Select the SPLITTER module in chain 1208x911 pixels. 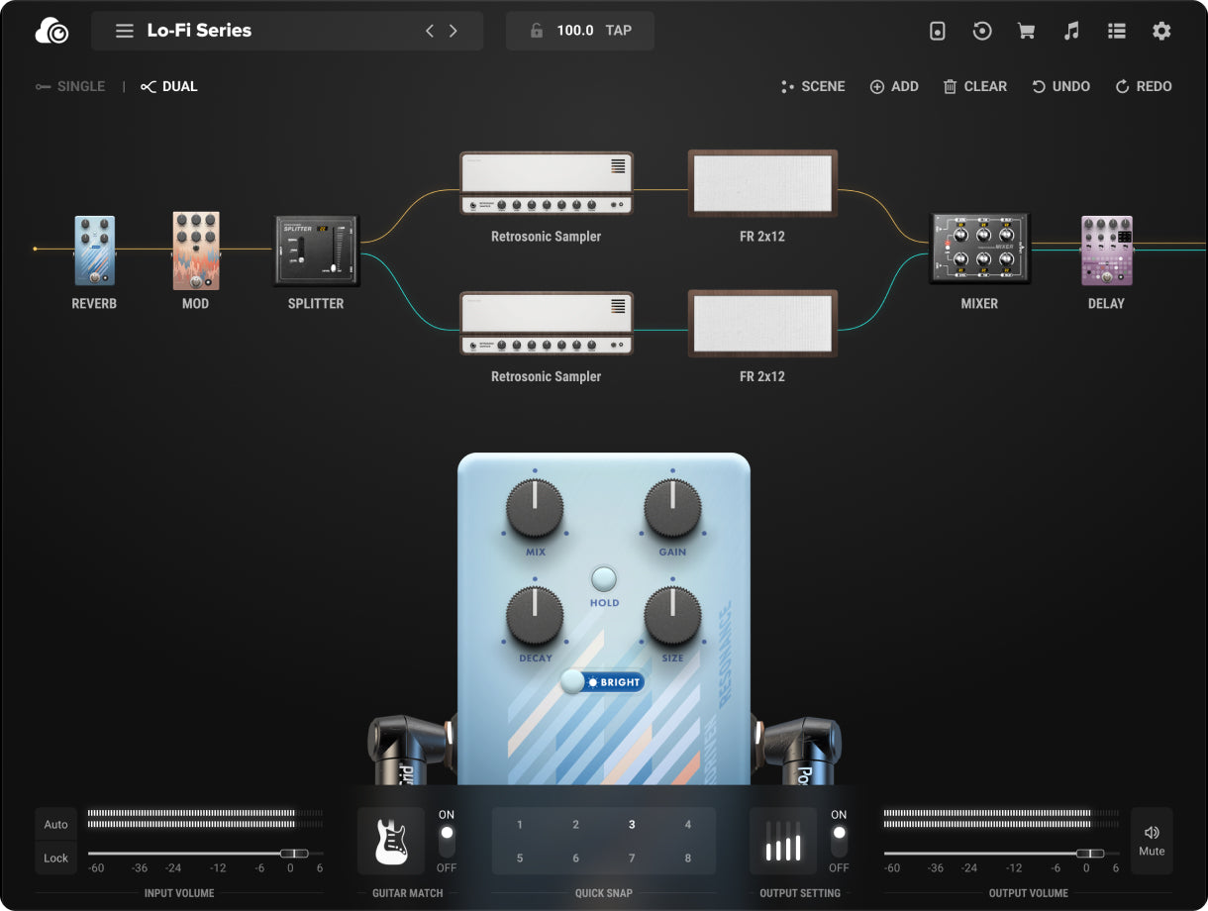click(316, 252)
